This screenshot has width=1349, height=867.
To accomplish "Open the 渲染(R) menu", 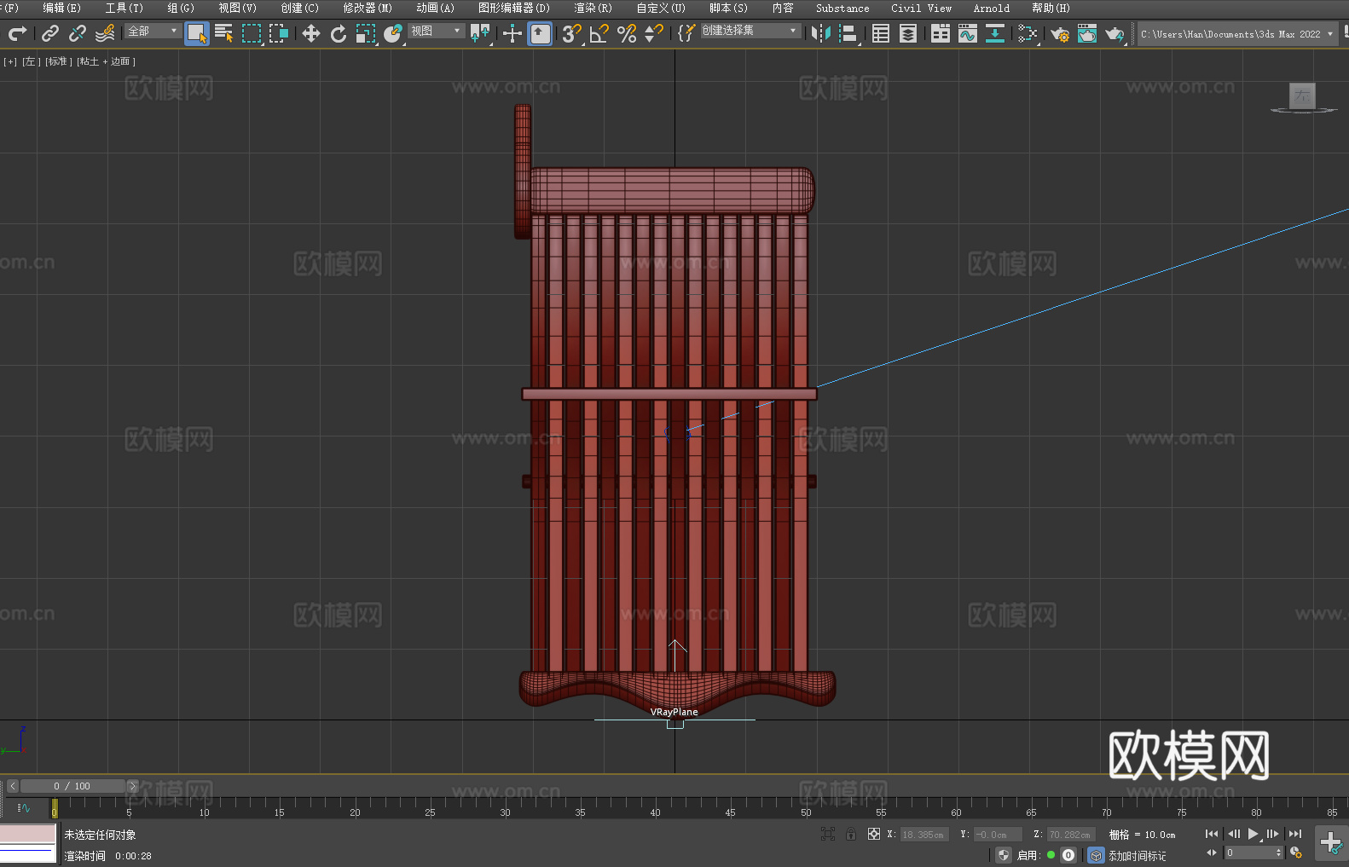I will (x=593, y=8).
